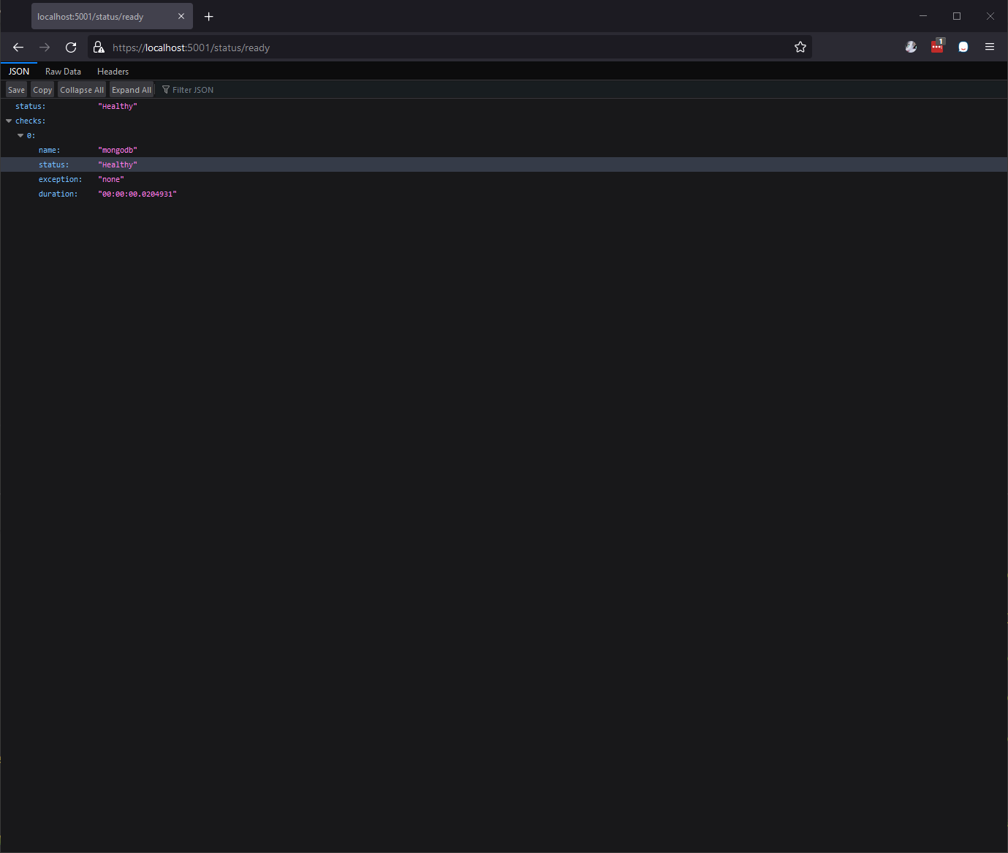Click the back navigation arrow
The height and width of the screenshot is (853, 1008).
tap(18, 47)
